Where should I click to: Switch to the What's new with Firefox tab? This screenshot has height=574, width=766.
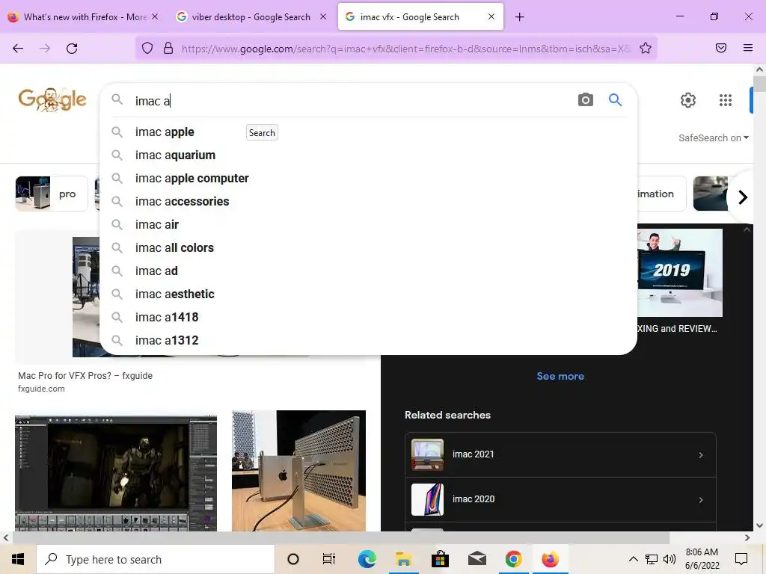[x=84, y=17]
